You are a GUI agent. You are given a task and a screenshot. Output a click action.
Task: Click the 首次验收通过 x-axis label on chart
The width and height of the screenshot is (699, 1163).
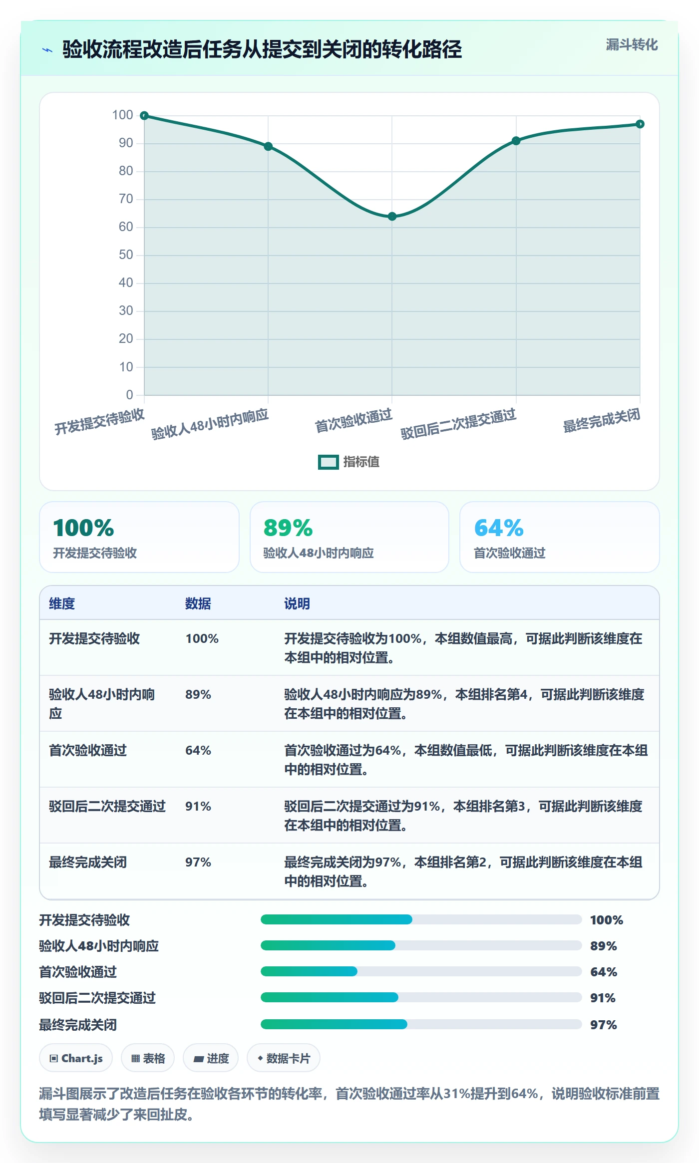(353, 421)
